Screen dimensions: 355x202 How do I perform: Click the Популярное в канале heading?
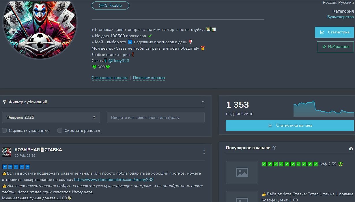(x=248, y=148)
